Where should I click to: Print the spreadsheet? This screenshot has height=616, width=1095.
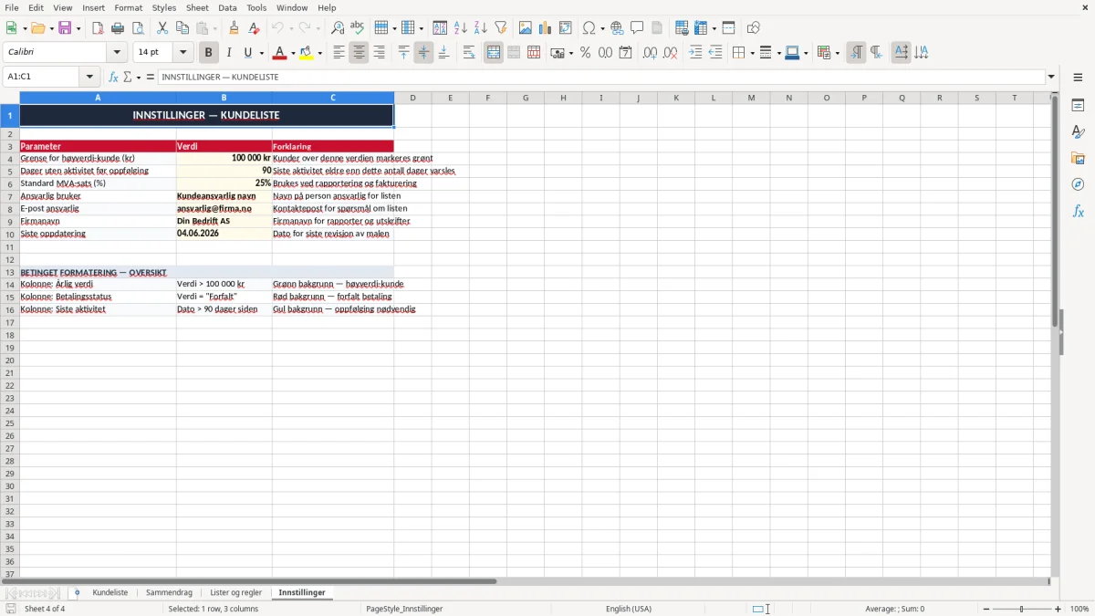118,28
